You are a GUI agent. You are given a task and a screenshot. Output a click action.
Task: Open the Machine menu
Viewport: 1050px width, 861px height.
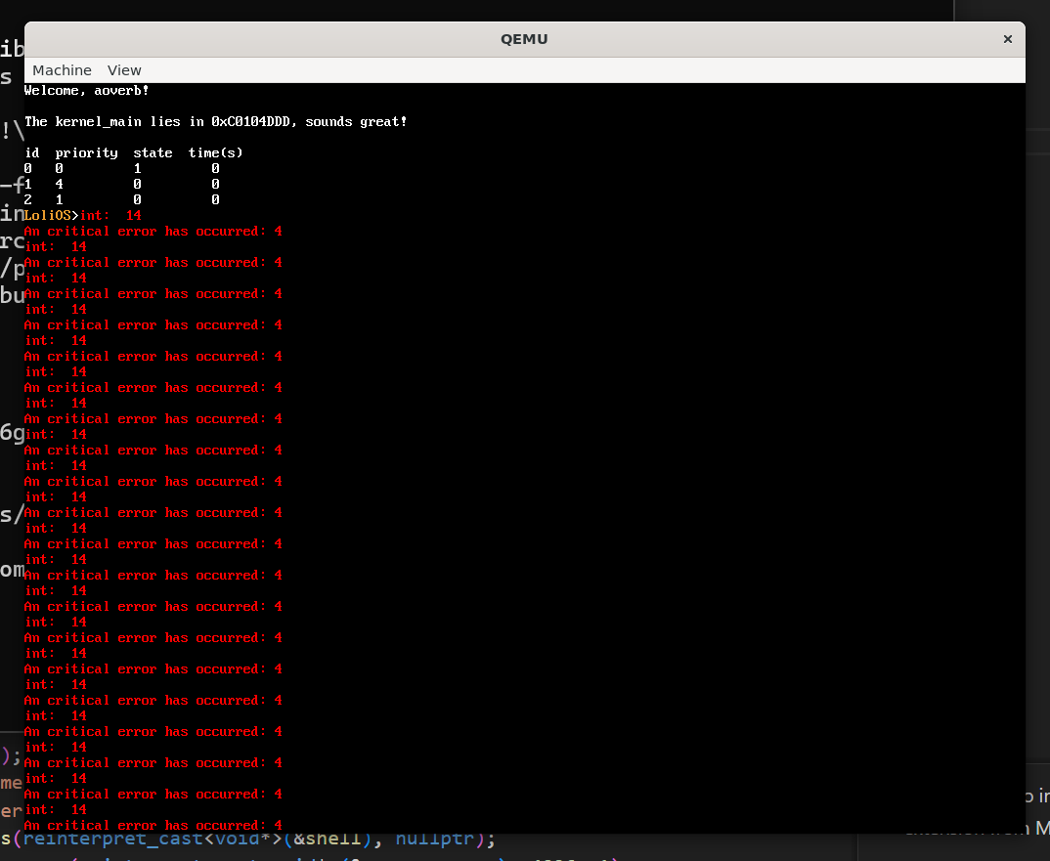(x=62, y=70)
